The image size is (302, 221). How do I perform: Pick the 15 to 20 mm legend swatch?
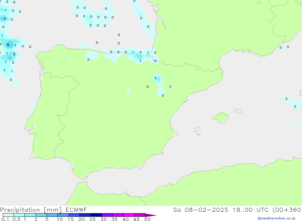[74, 215]
